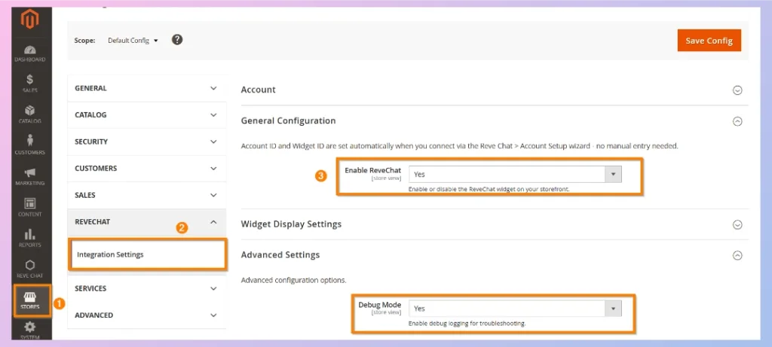772x347 pixels.
Task: Expand the SALES config section
Action: pyautogui.click(x=147, y=195)
